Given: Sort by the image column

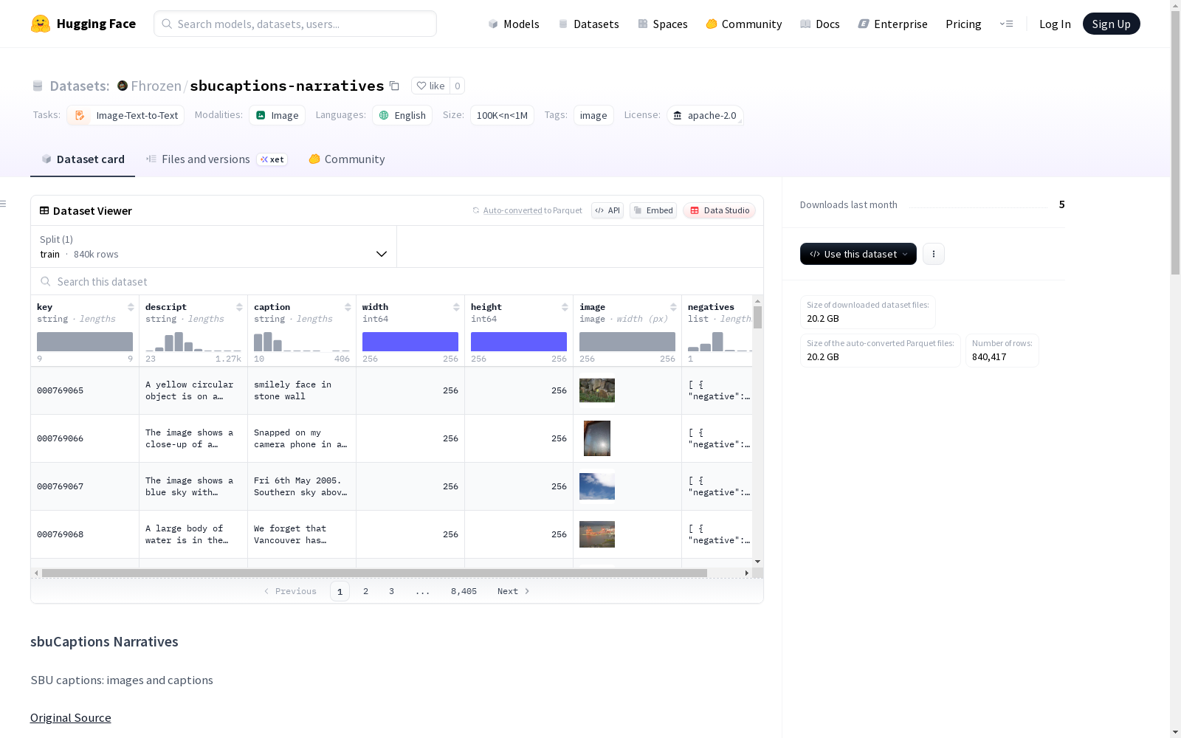Looking at the screenshot, I should [673, 307].
